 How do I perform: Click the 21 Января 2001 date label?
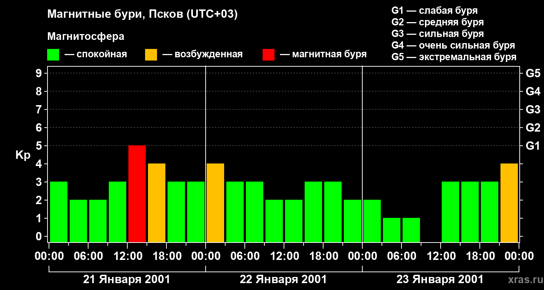[x=127, y=279]
